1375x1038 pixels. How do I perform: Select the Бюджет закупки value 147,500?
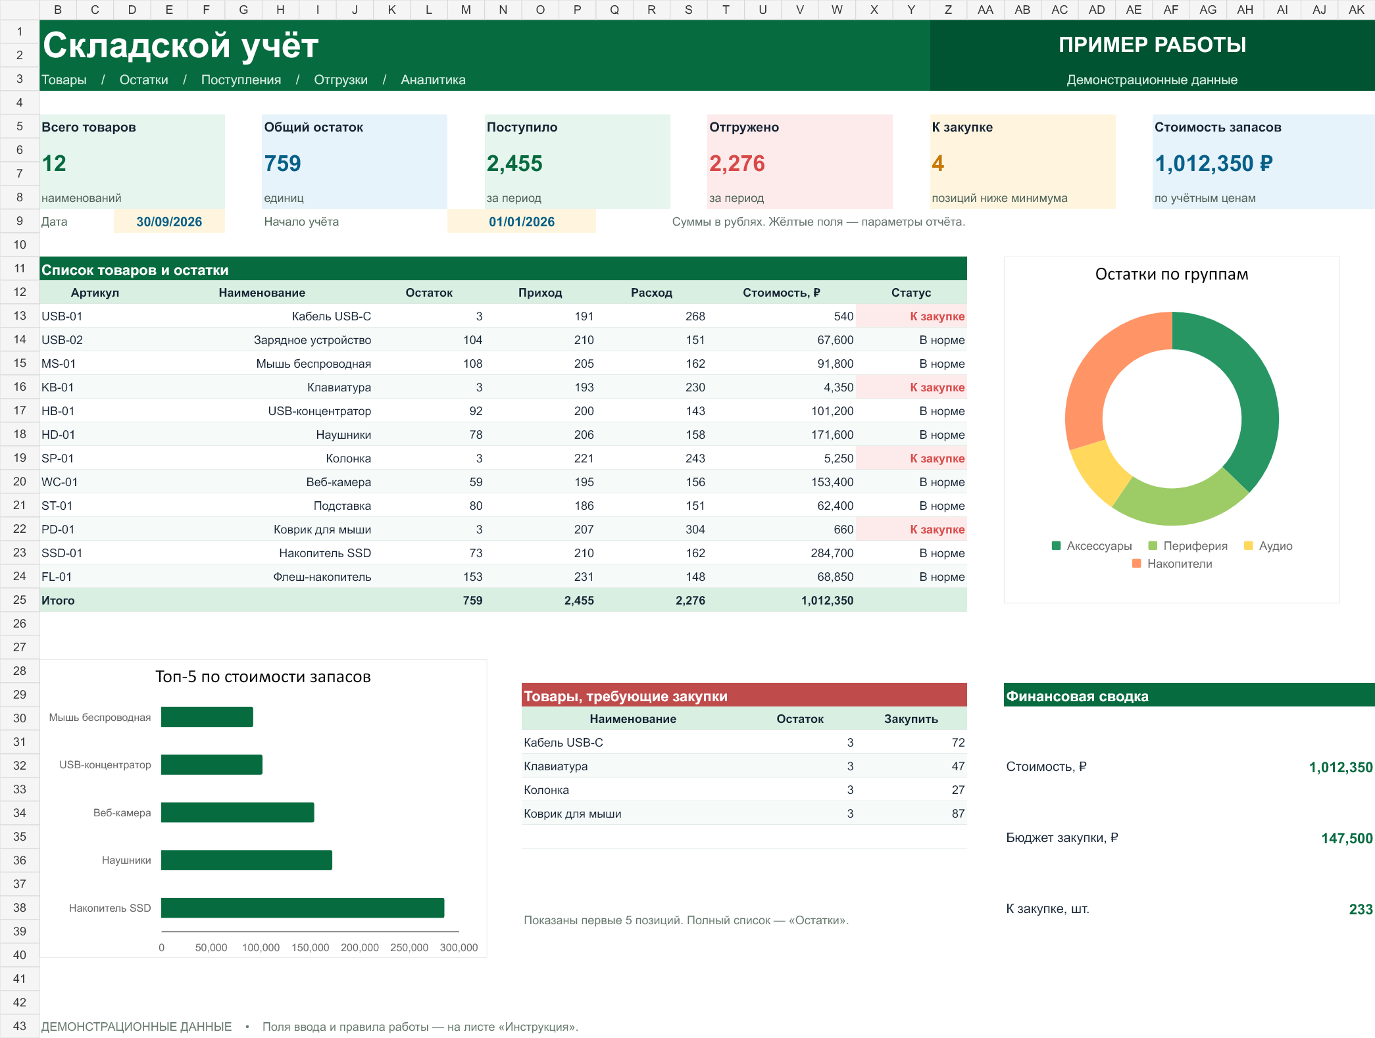point(1347,838)
